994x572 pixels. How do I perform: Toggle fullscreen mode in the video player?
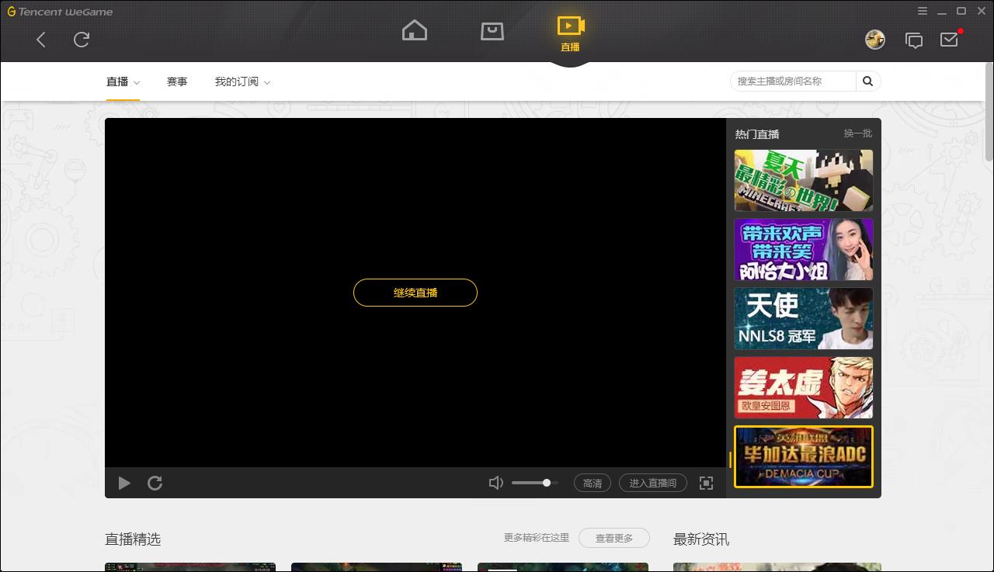706,483
